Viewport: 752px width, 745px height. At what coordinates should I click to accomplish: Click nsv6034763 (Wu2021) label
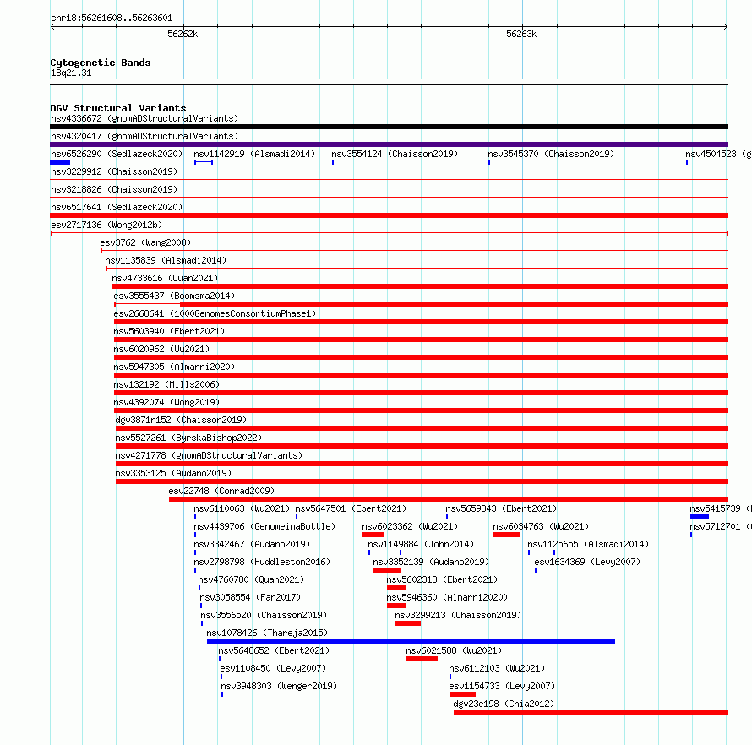tap(541, 526)
